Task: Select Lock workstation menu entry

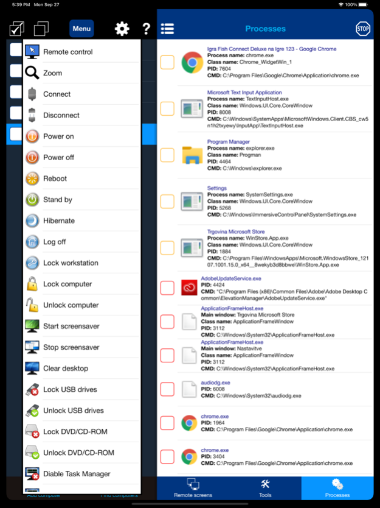Action: click(x=71, y=263)
